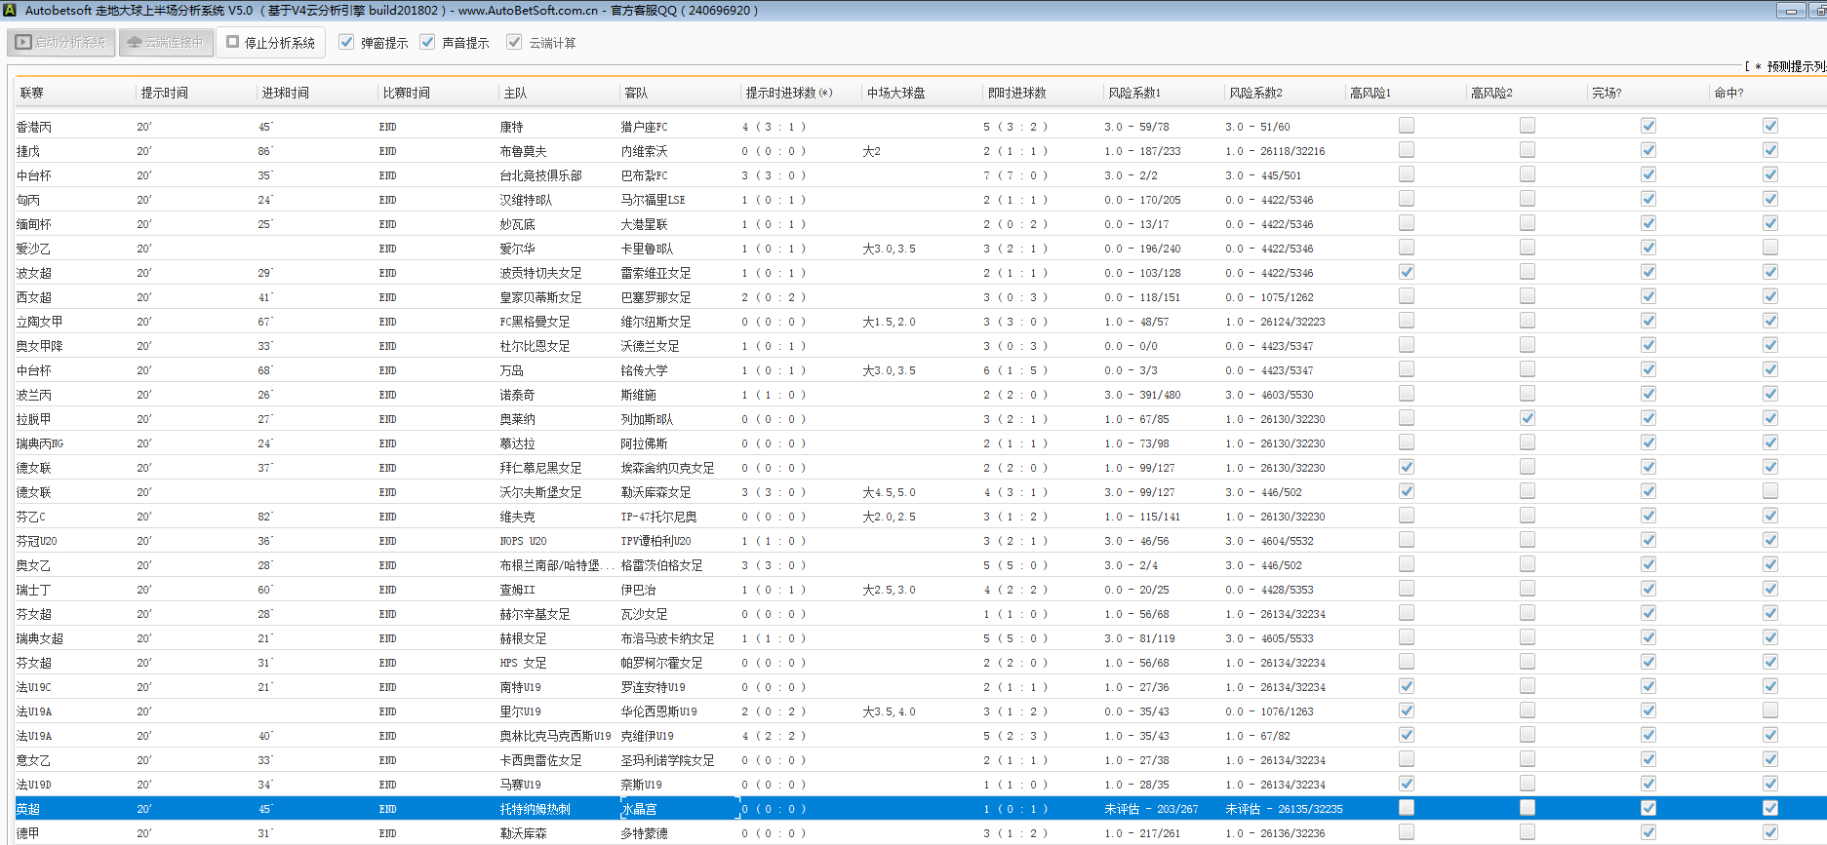The height and width of the screenshot is (845, 1827).
Task: Toggle the 云端计算 checkbox
Action: click(514, 42)
